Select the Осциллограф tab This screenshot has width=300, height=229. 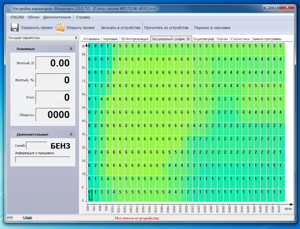point(203,39)
